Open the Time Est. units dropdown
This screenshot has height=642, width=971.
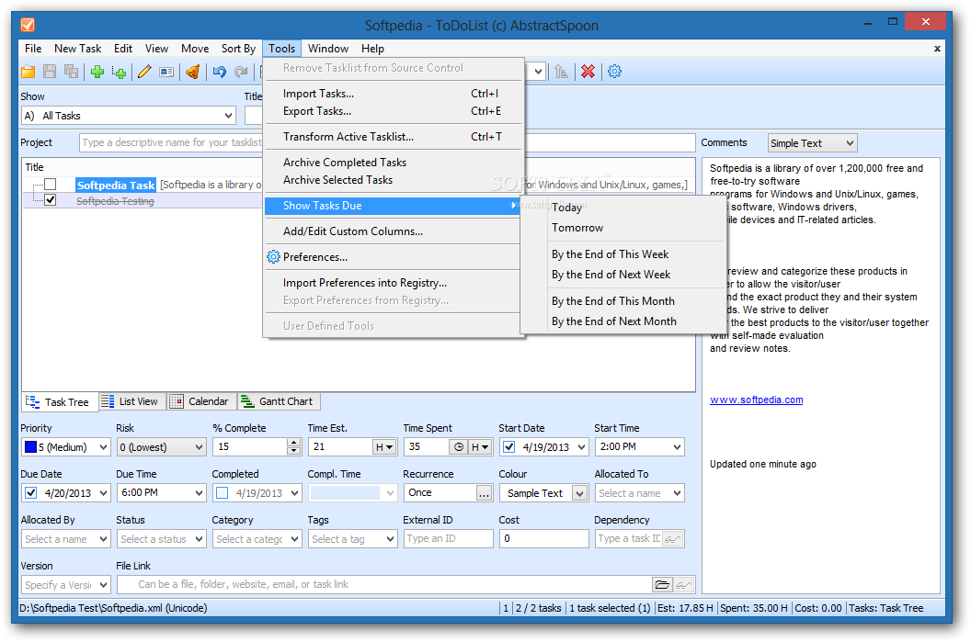pyautogui.click(x=384, y=447)
